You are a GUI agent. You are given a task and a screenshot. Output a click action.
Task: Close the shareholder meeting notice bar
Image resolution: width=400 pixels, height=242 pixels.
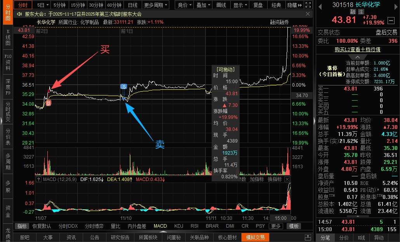(x=308, y=14)
